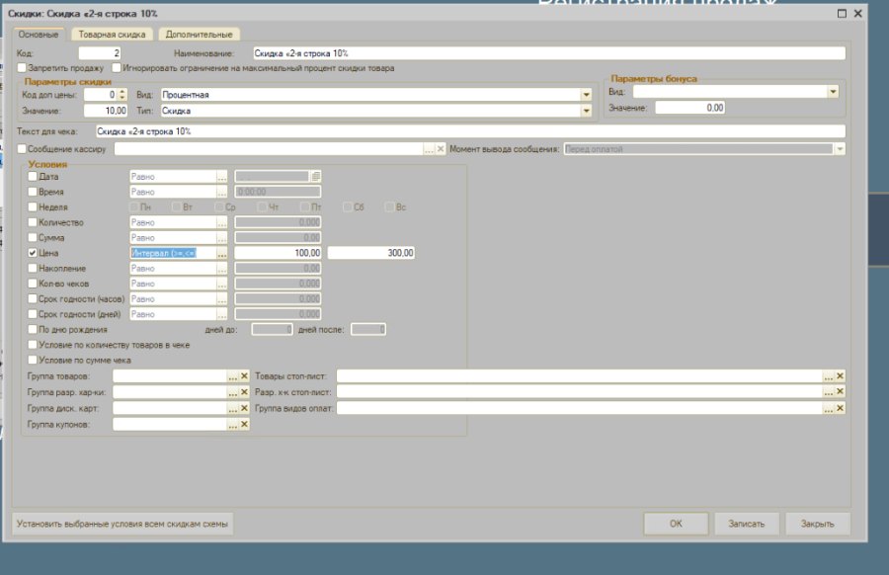Adjust Код доп цены spinner arrows

(122, 95)
